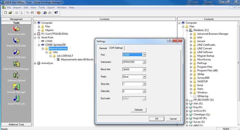Switch to the General tab
The width and height of the screenshot is (240, 130).
(103, 48)
